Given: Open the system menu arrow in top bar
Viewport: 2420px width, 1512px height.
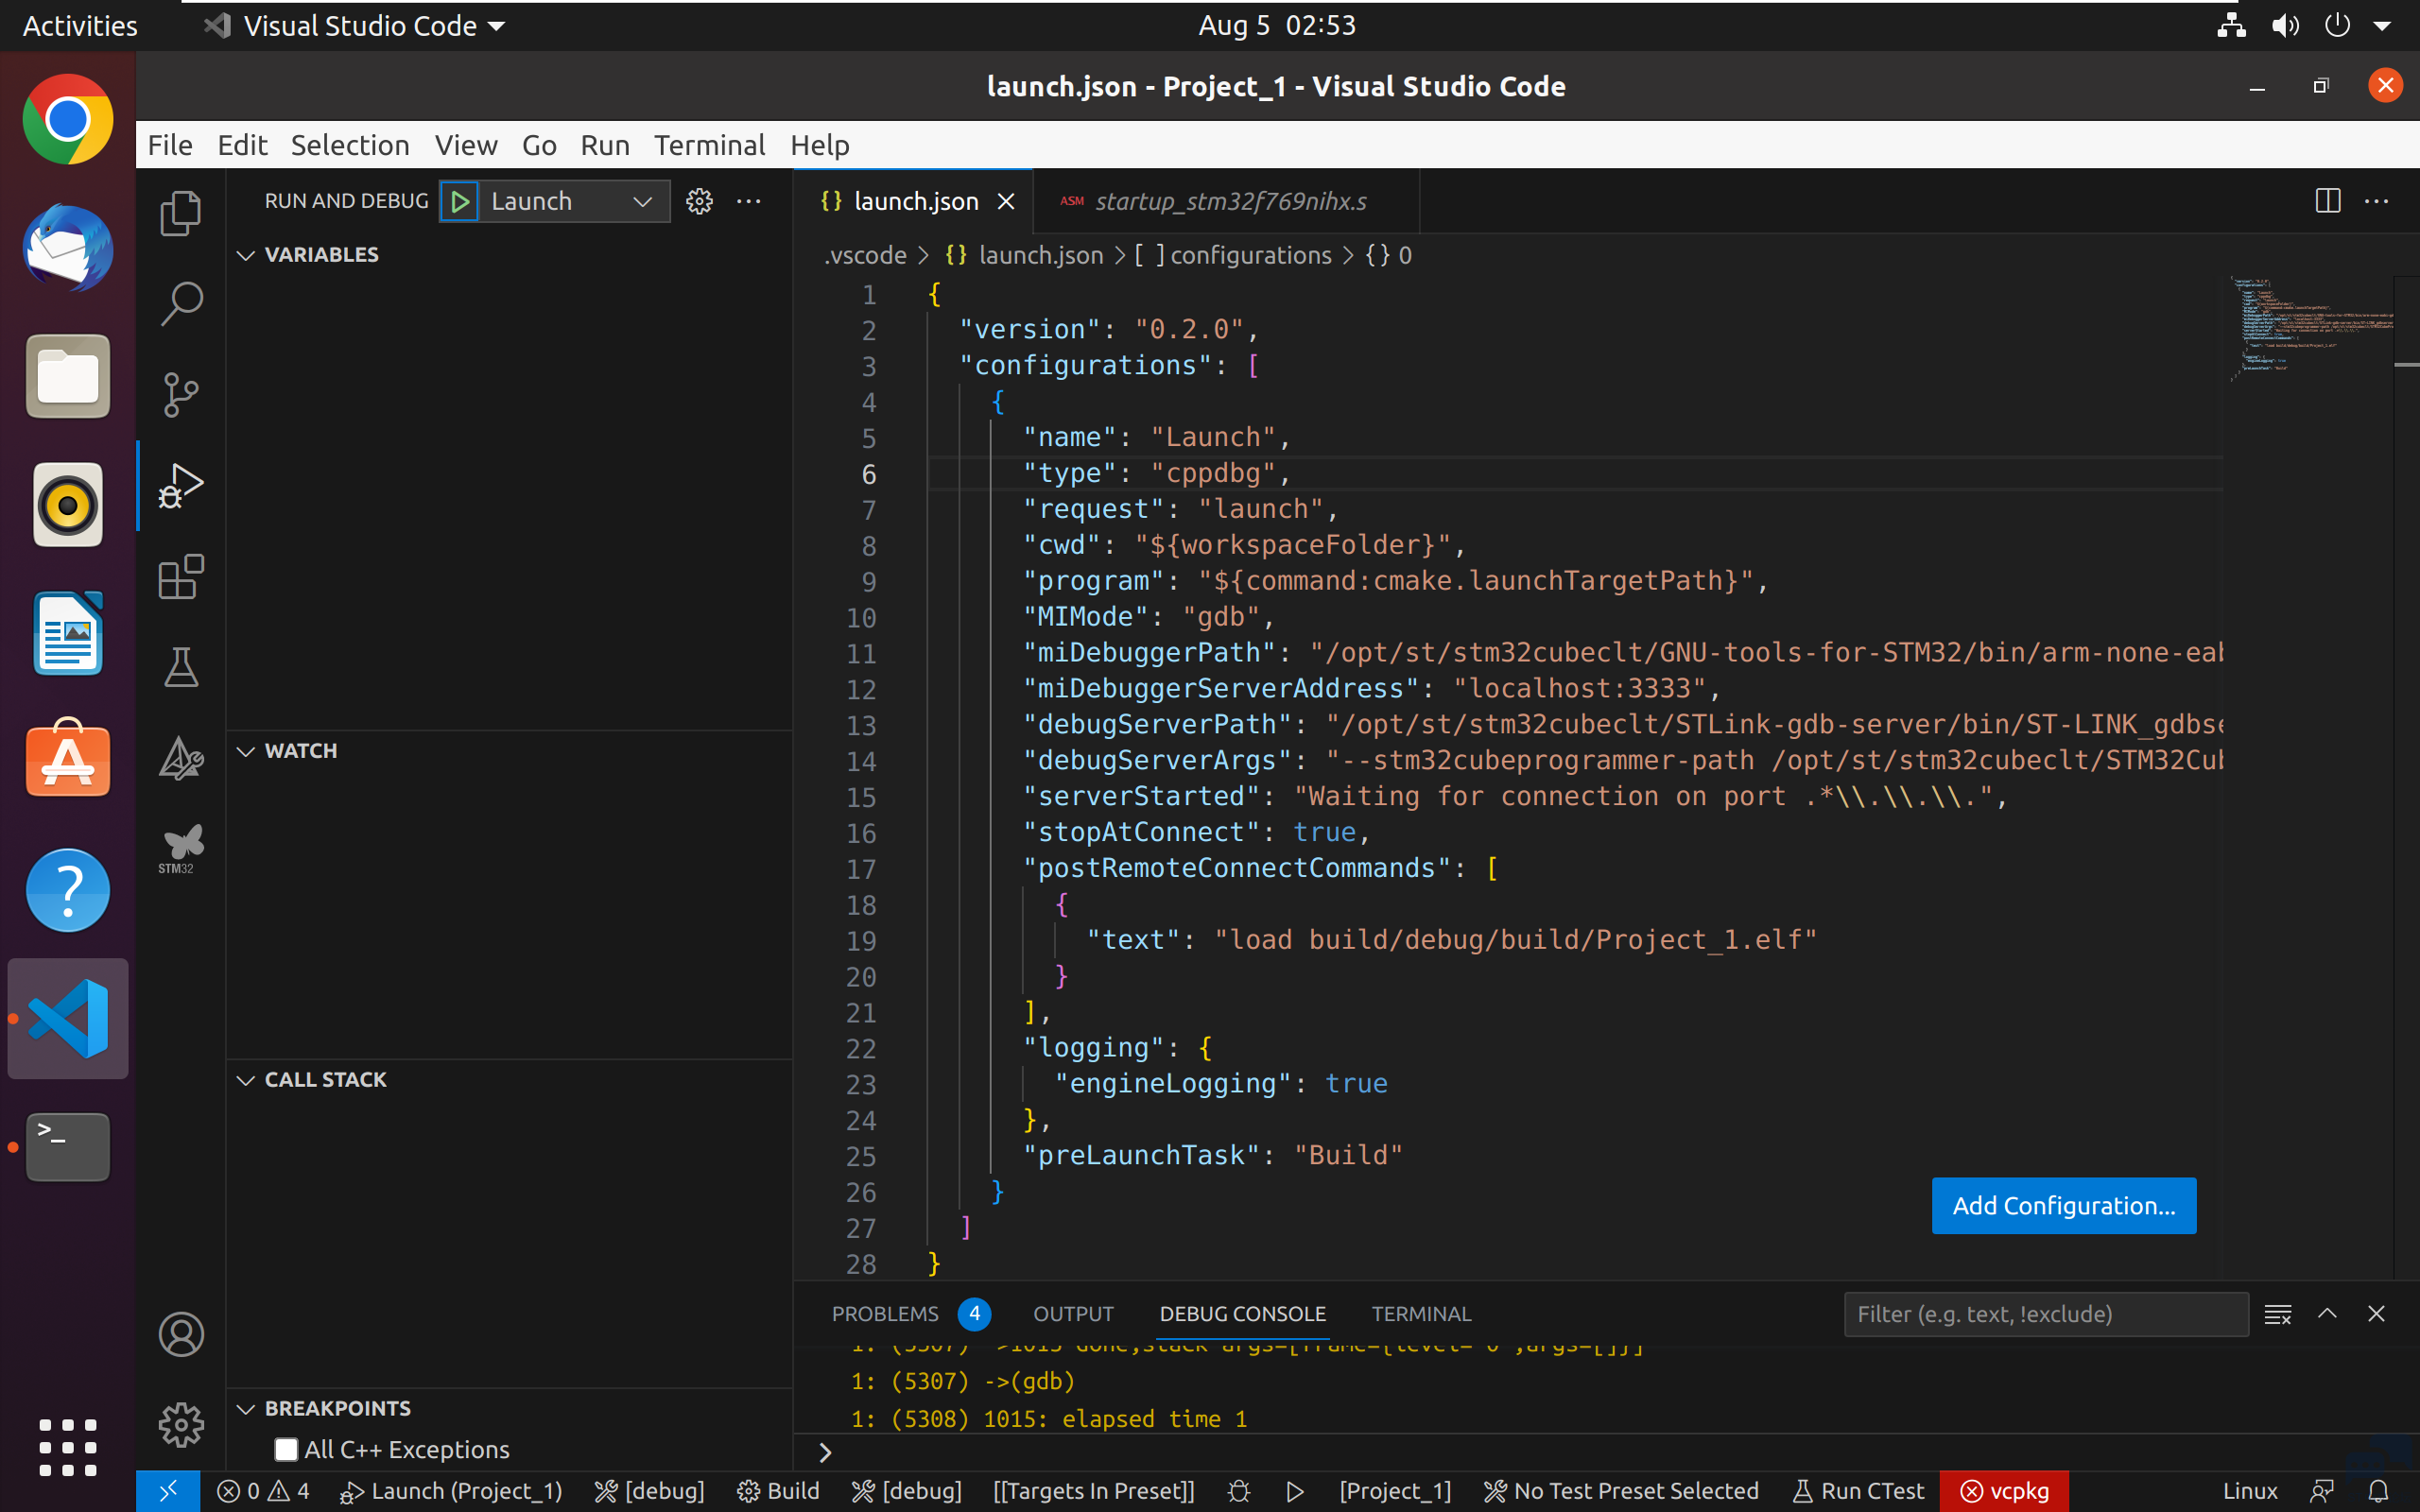Looking at the screenshot, I should (x=2382, y=26).
